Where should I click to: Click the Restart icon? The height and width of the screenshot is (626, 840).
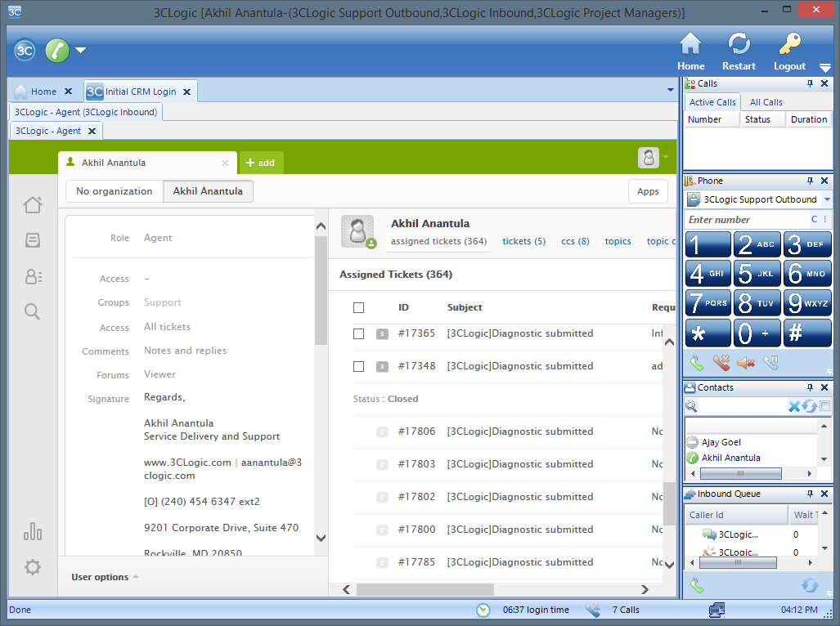tap(739, 44)
